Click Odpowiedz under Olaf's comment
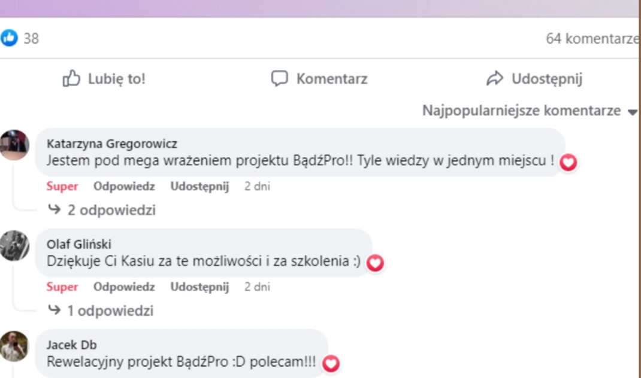The image size is (641, 378). click(x=124, y=286)
